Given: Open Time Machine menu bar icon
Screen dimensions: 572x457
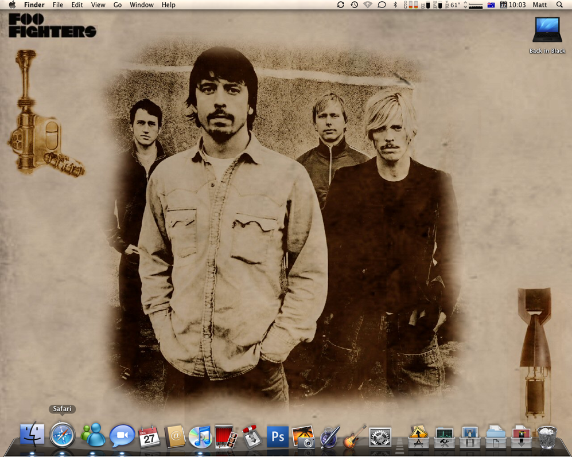Looking at the screenshot, I should click(x=354, y=5).
